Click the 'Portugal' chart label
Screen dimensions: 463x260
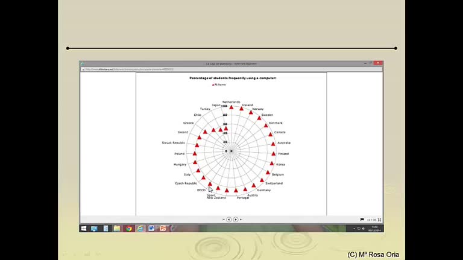(243, 198)
